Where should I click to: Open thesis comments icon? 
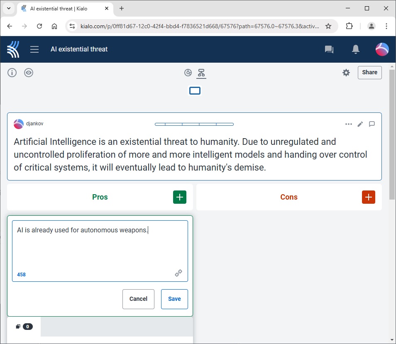click(372, 124)
